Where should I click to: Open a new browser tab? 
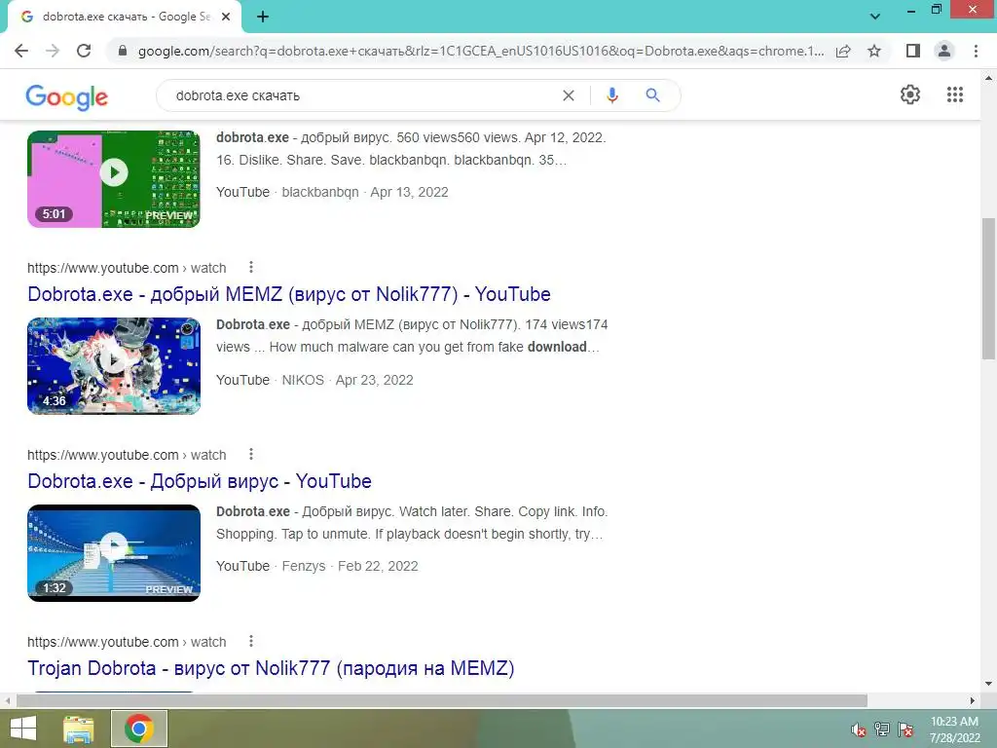click(x=263, y=18)
